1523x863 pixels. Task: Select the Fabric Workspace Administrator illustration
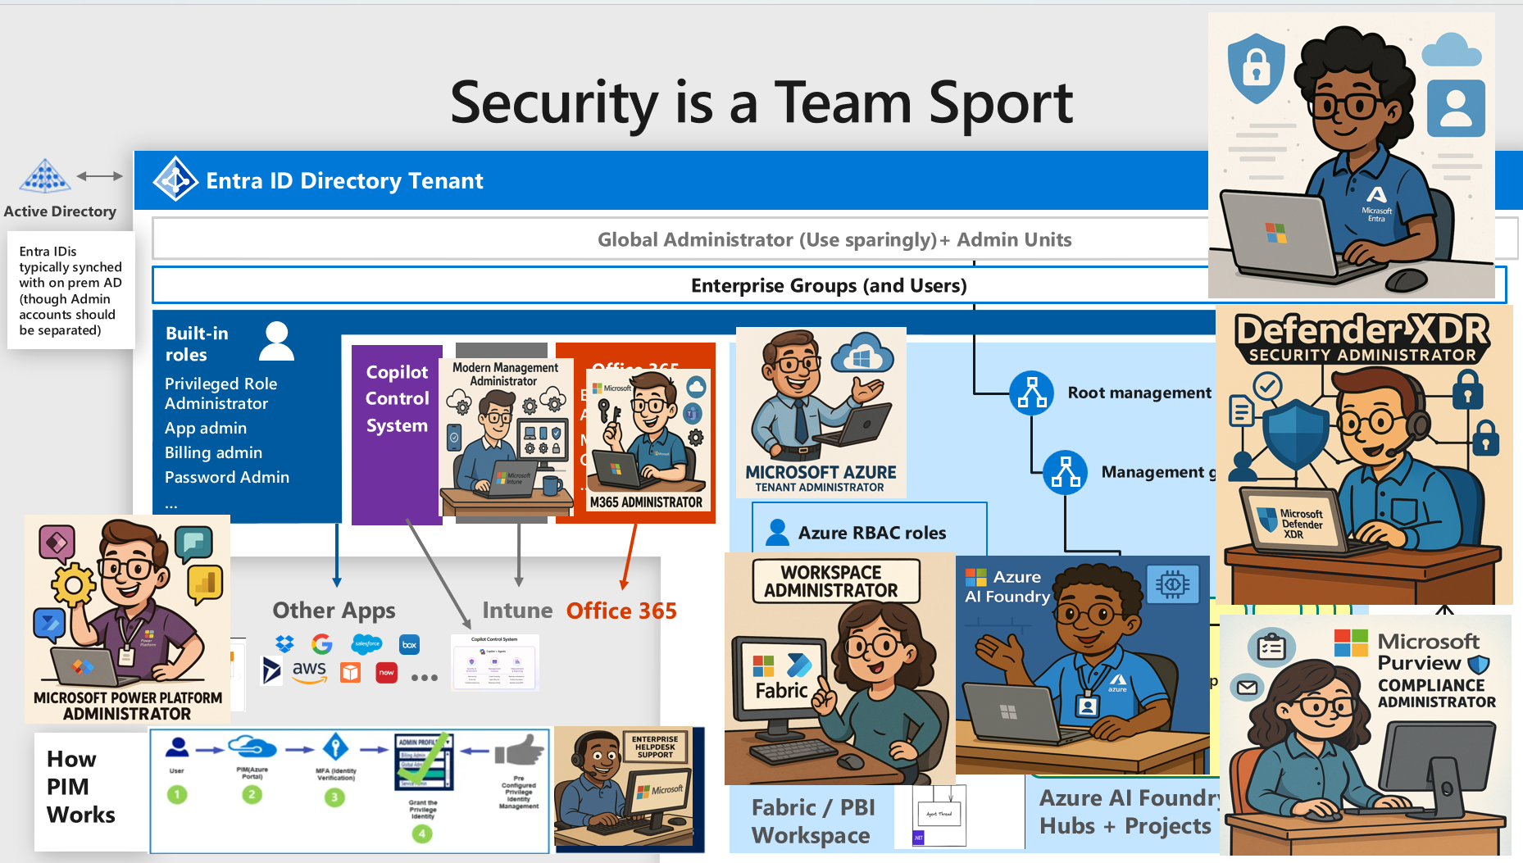click(x=840, y=669)
